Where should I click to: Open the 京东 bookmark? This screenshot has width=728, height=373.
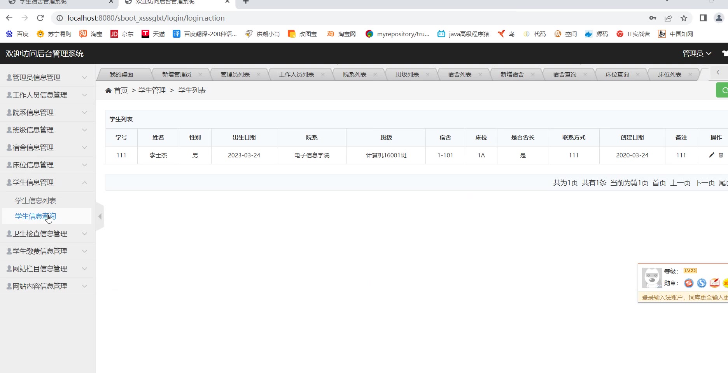pyautogui.click(x=122, y=34)
